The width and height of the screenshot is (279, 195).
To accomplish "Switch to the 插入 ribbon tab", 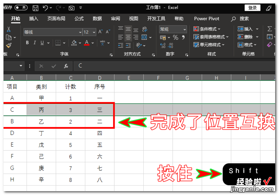I will click(x=34, y=18).
